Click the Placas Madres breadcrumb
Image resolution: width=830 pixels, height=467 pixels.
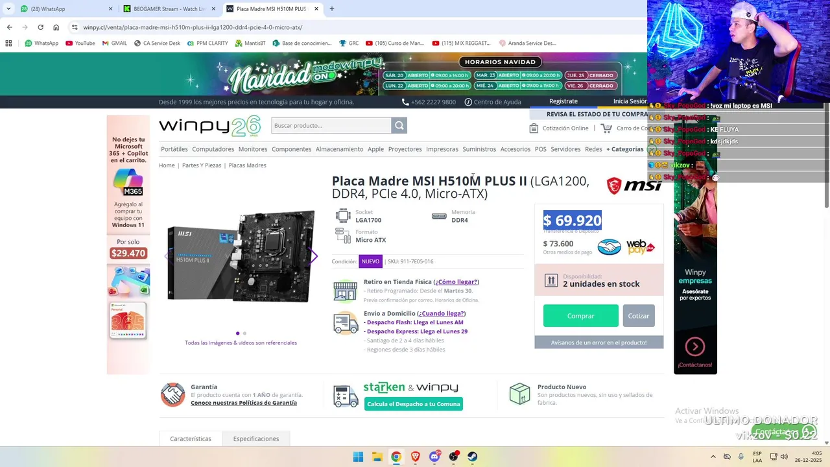tap(248, 165)
